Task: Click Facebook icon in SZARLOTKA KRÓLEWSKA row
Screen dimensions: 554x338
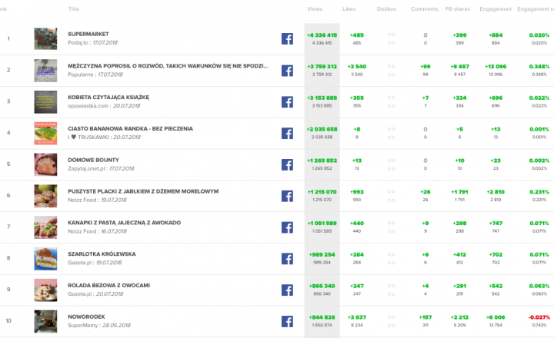Action: (x=287, y=258)
